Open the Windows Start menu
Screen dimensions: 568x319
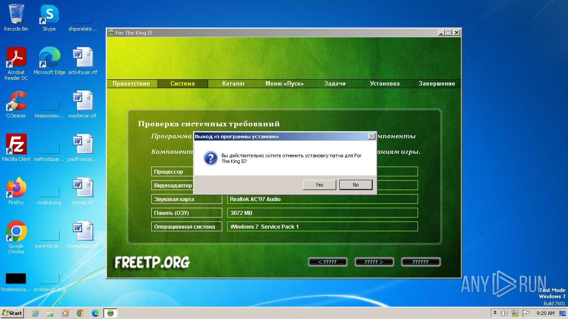12,313
